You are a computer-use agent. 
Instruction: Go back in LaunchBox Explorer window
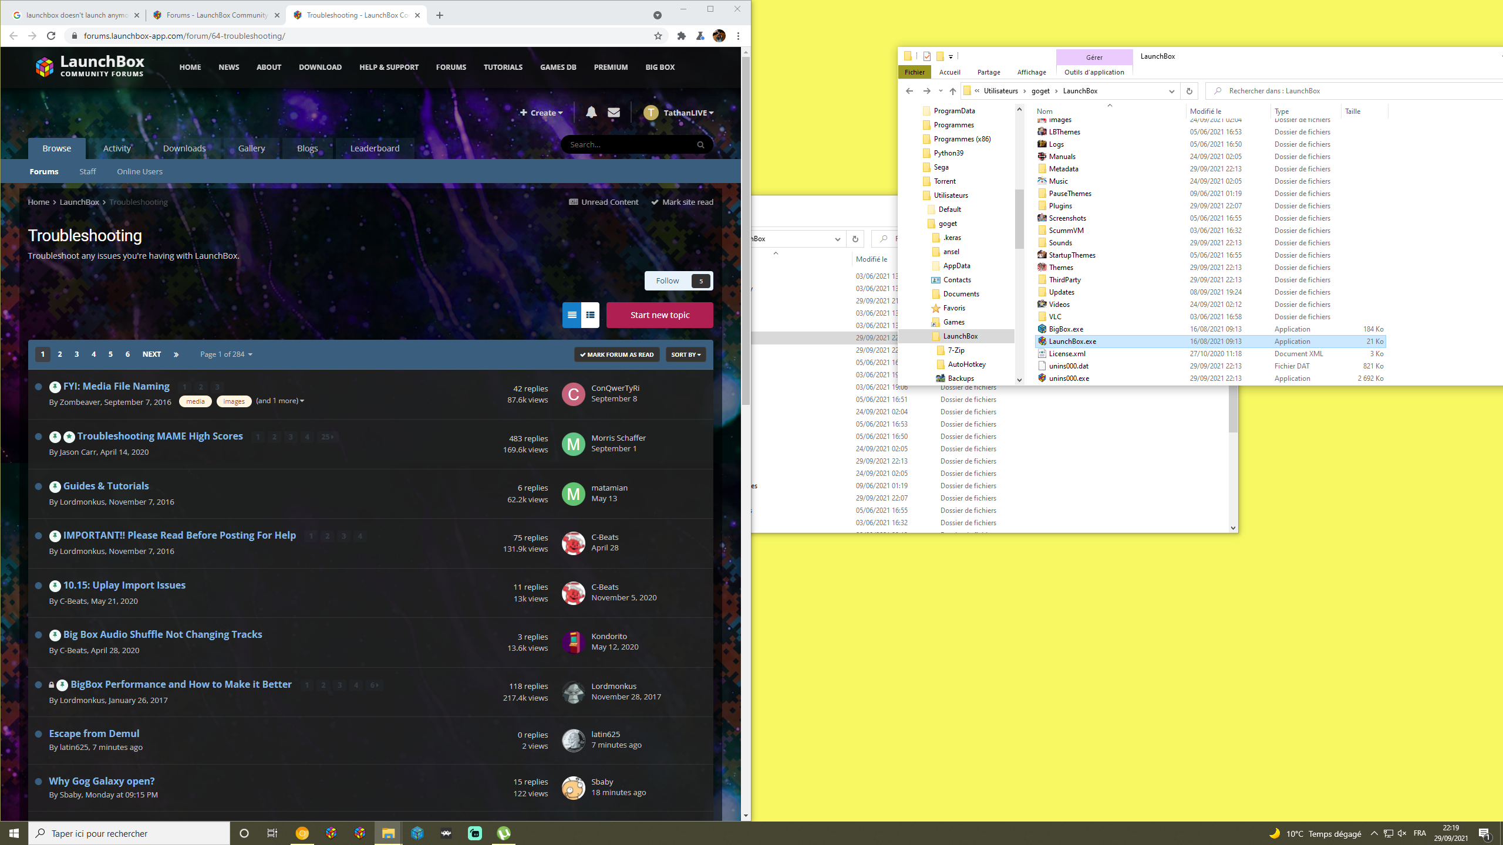909,91
